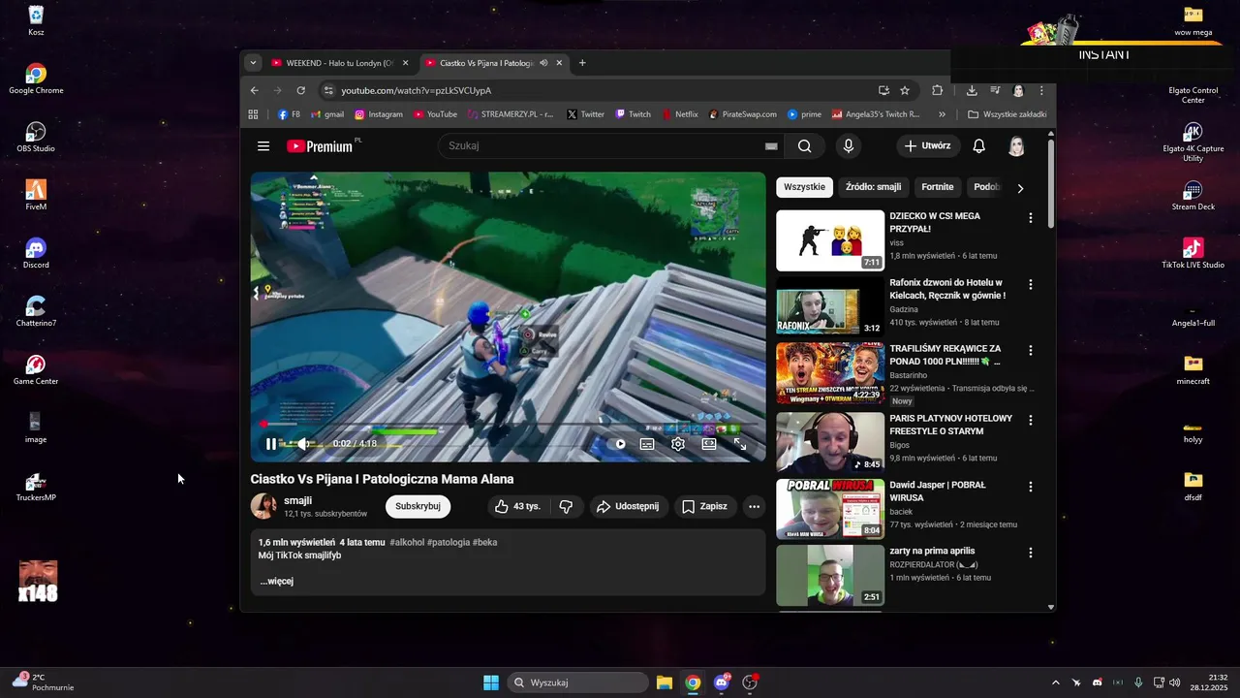Open Chrome three-dot menu
Viewport: 1240px width, 698px height.
[1041, 90]
